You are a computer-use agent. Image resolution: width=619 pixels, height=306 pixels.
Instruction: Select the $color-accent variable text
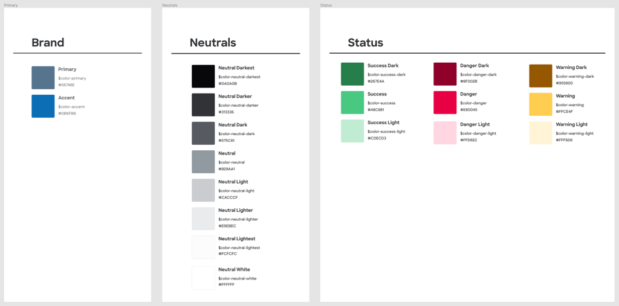click(71, 107)
